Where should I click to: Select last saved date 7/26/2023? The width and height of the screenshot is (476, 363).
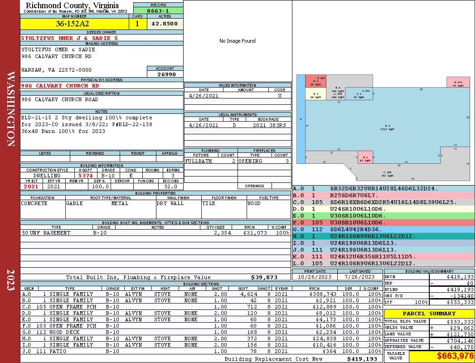pyautogui.click(x=360, y=277)
